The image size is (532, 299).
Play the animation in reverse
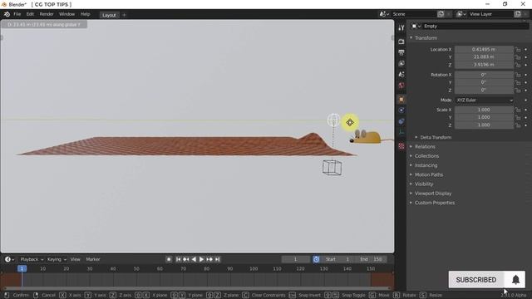[x=194, y=259]
